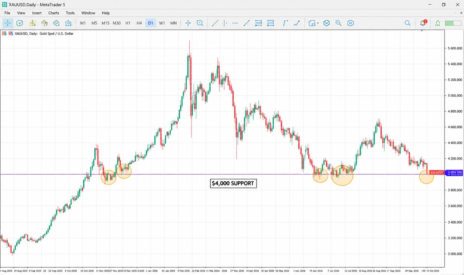Click the green level progress bar
Viewport: 464px width, 275px height.
(x=453, y=23)
